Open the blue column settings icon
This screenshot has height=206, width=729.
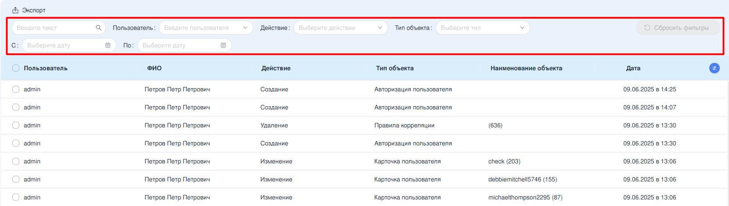coord(714,68)
